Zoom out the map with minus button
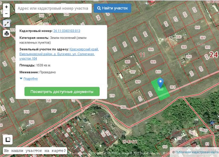219x157 pixels. tap(6, 14)
